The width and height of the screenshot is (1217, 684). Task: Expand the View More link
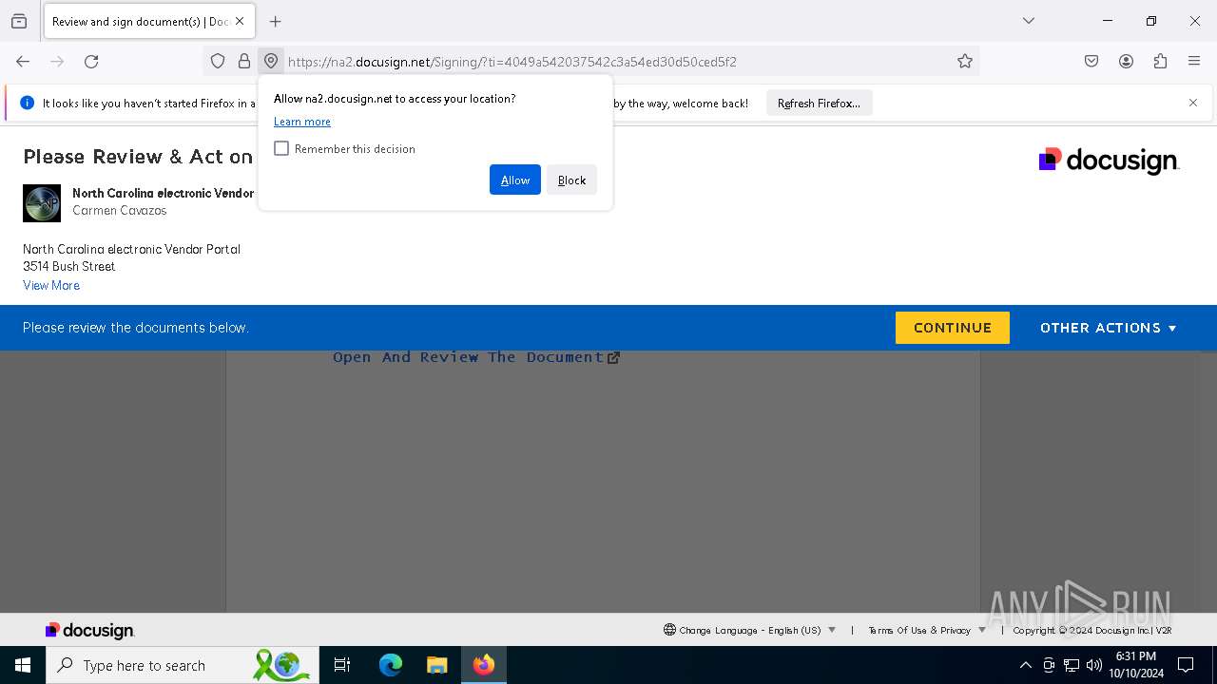[x=51, y=285]
